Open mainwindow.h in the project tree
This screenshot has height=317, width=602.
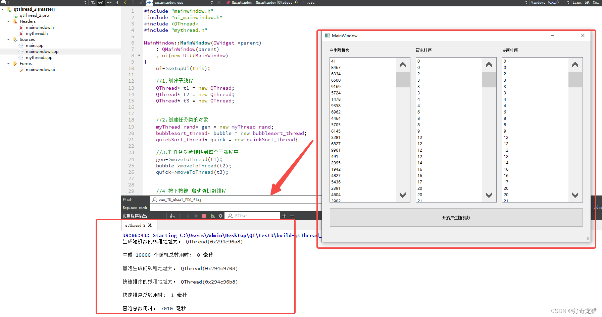[40, 27]
